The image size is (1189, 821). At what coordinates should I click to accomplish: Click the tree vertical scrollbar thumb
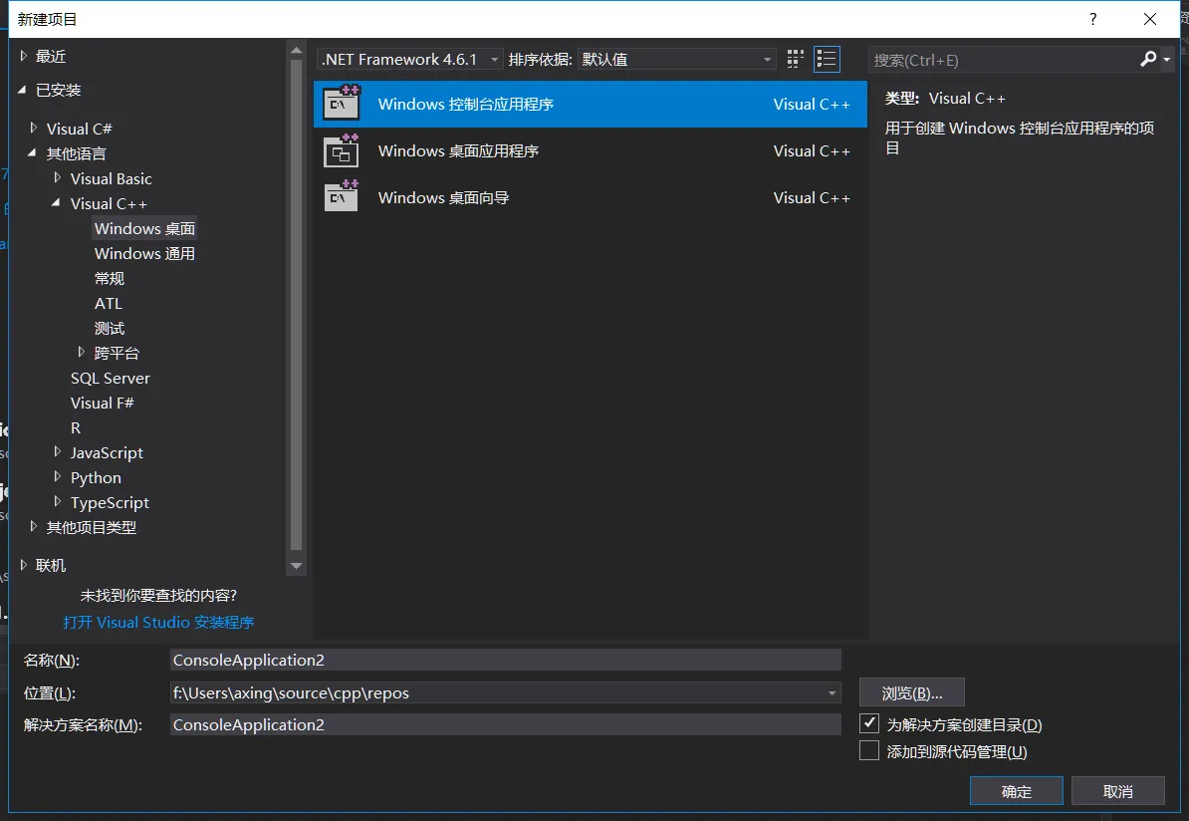pos(297,304)
